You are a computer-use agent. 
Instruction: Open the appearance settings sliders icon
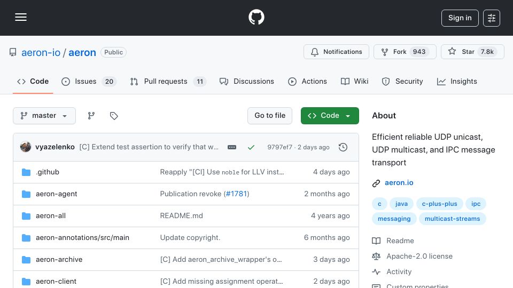(x=492, y=18)
